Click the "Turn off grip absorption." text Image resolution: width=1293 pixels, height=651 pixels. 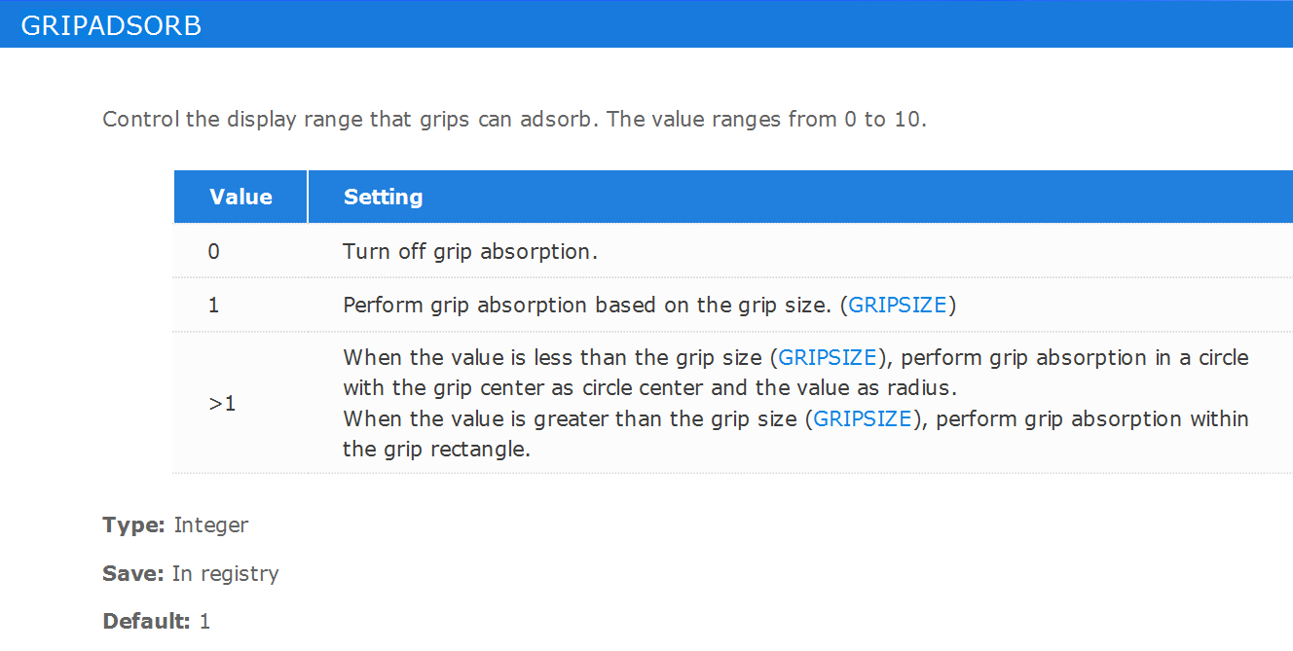470,252
